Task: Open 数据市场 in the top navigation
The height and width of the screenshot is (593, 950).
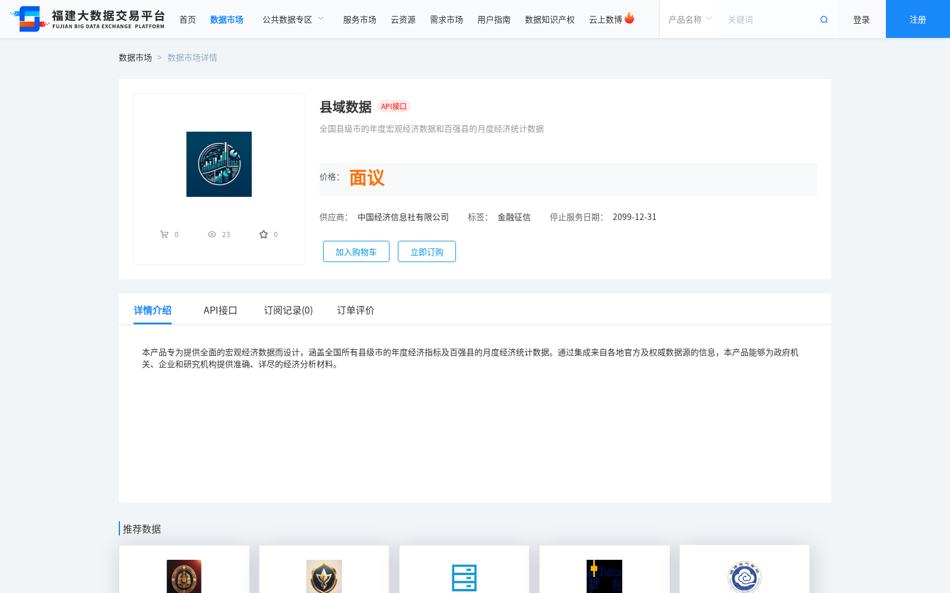Action: point(227,20)
